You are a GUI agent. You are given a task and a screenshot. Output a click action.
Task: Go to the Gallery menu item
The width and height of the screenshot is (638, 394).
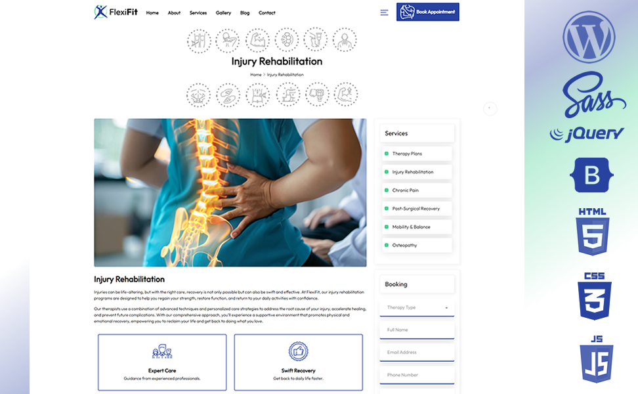tap(223, 13)
